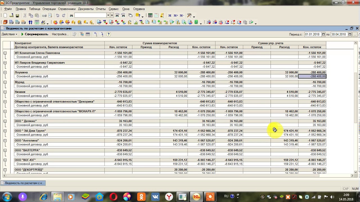The width and height of the screenshot is (360, 202).
Task: Open the Файл menu
Action: tap(8, 9)
